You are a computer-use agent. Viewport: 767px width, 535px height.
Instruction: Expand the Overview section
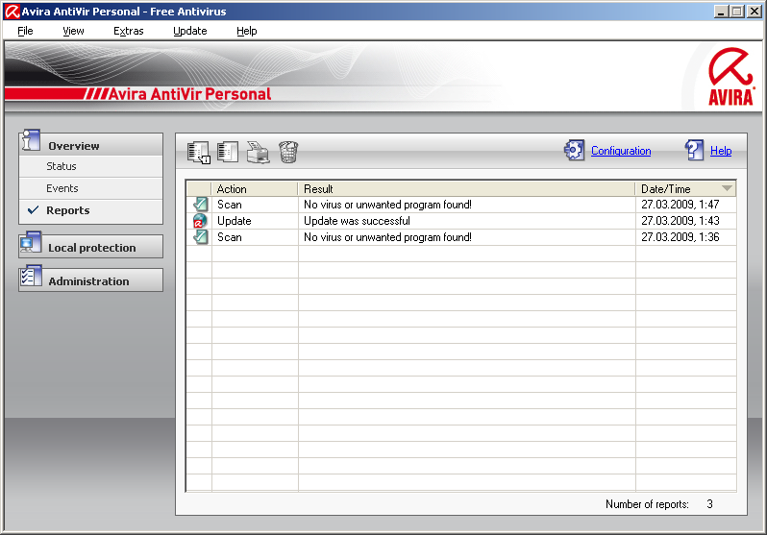pos(91,145)
